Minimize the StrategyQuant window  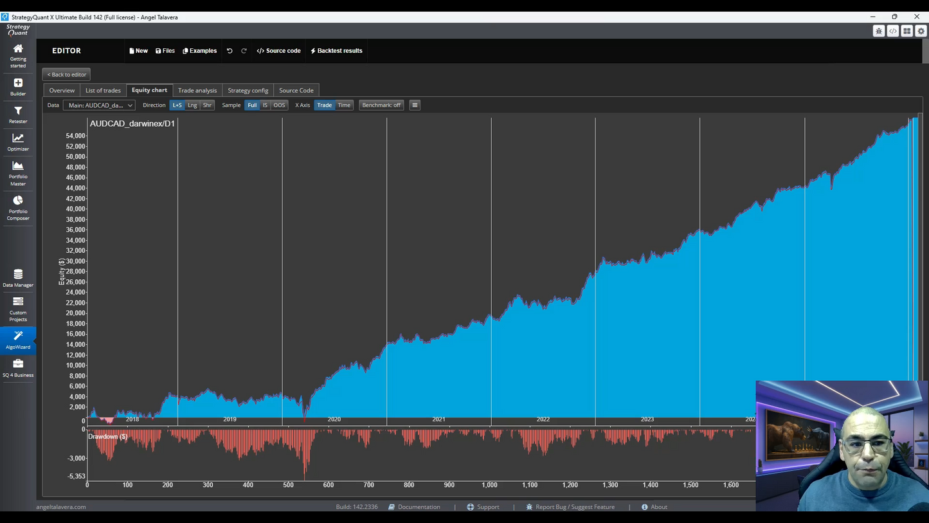click(873, 17)
